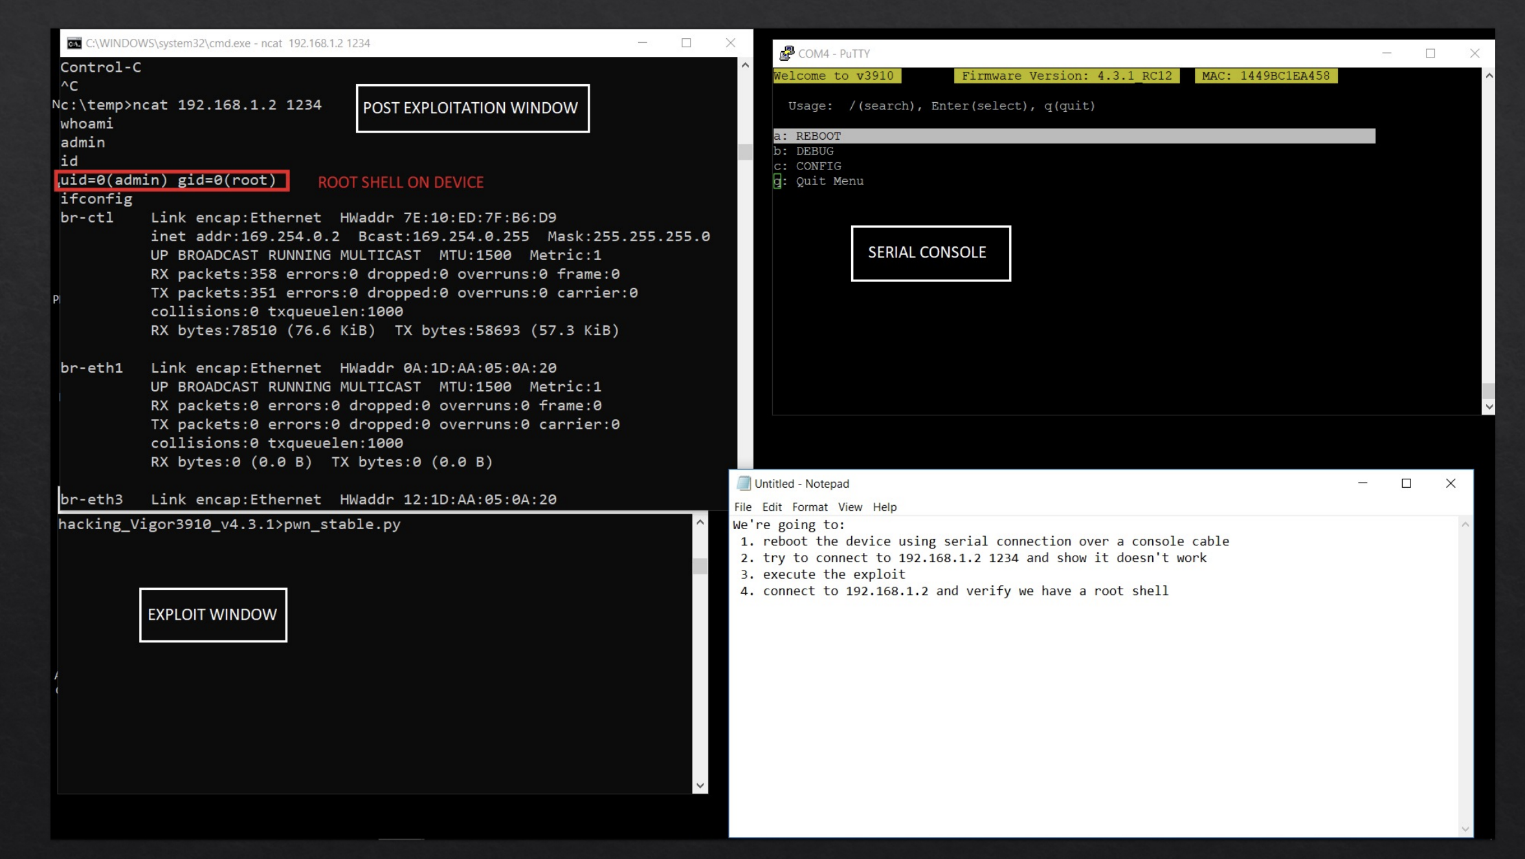Click the cmd.exe title bar icon

(74, 43)
